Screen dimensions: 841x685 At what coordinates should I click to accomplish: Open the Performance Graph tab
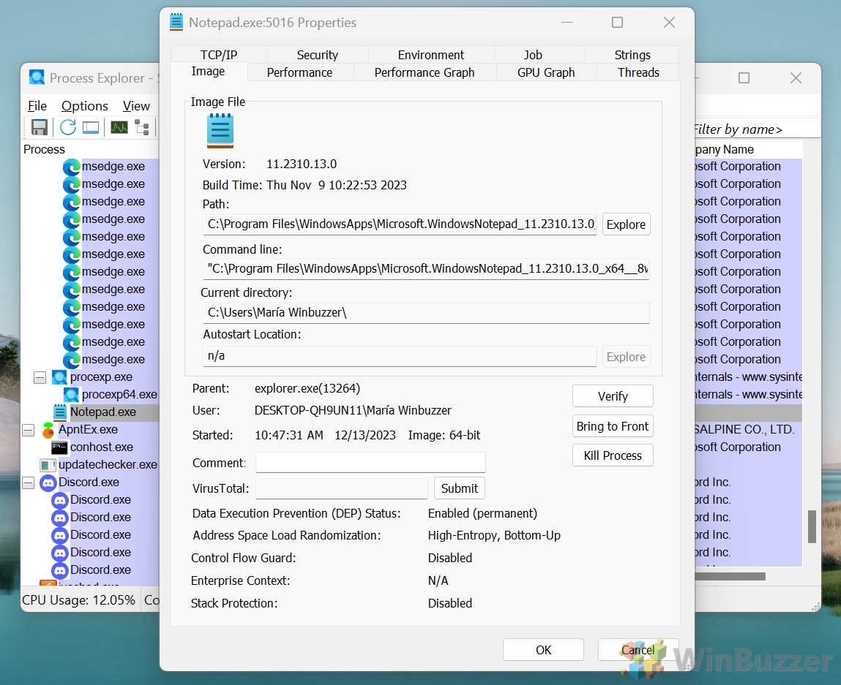click(425, 72)
